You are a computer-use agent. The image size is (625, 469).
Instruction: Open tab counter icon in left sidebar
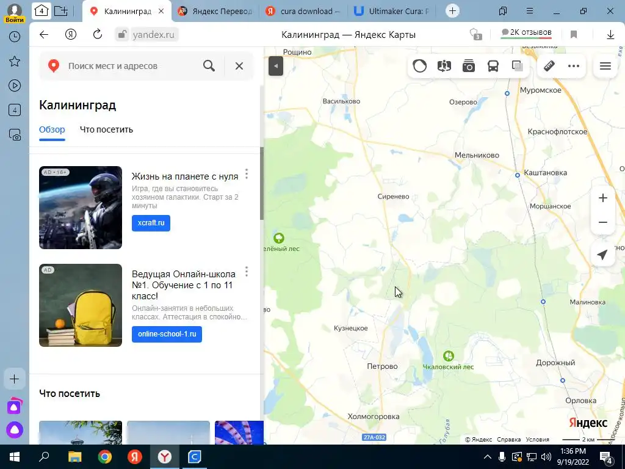tap(15, 110)
